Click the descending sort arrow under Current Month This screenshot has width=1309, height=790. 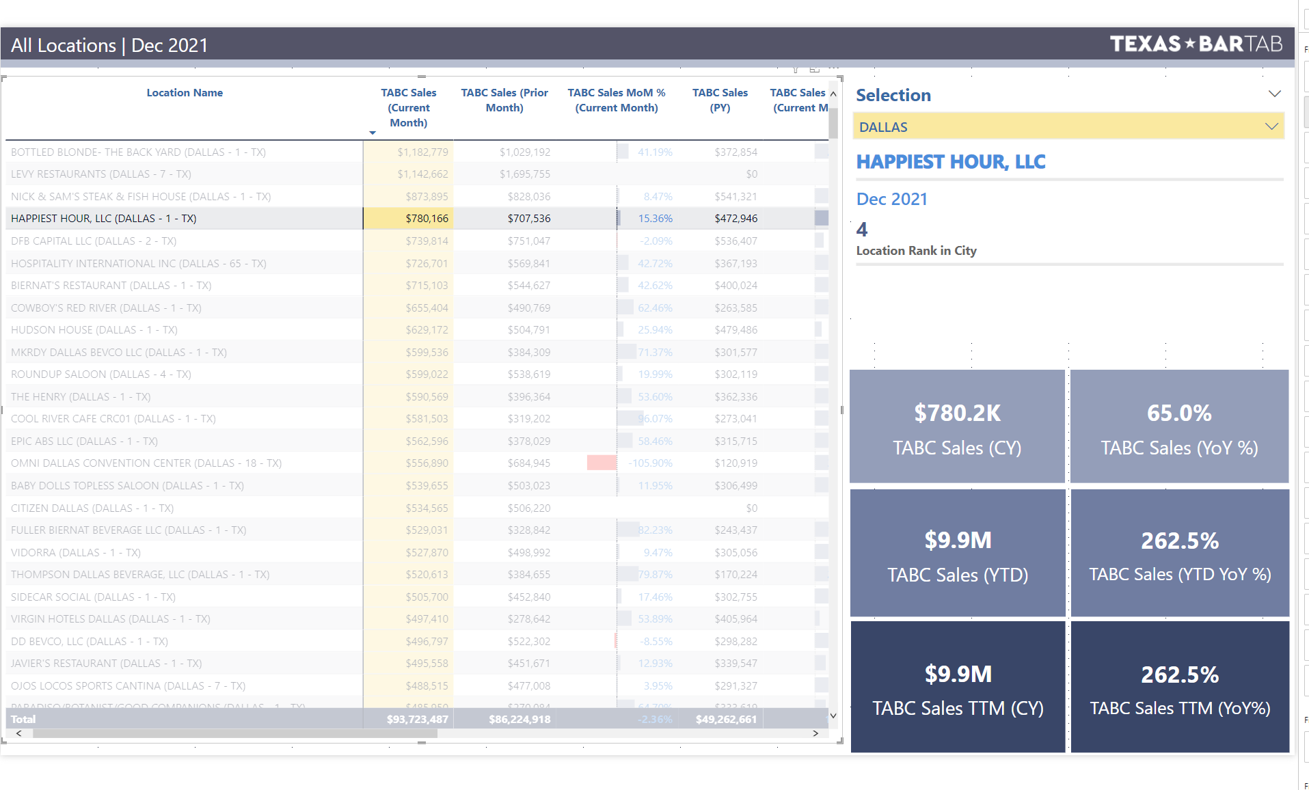[x=373, y=133]
